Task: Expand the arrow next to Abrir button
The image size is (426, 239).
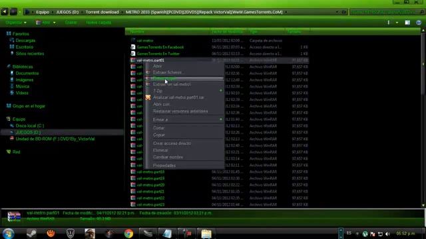Action: pos(55,23)
